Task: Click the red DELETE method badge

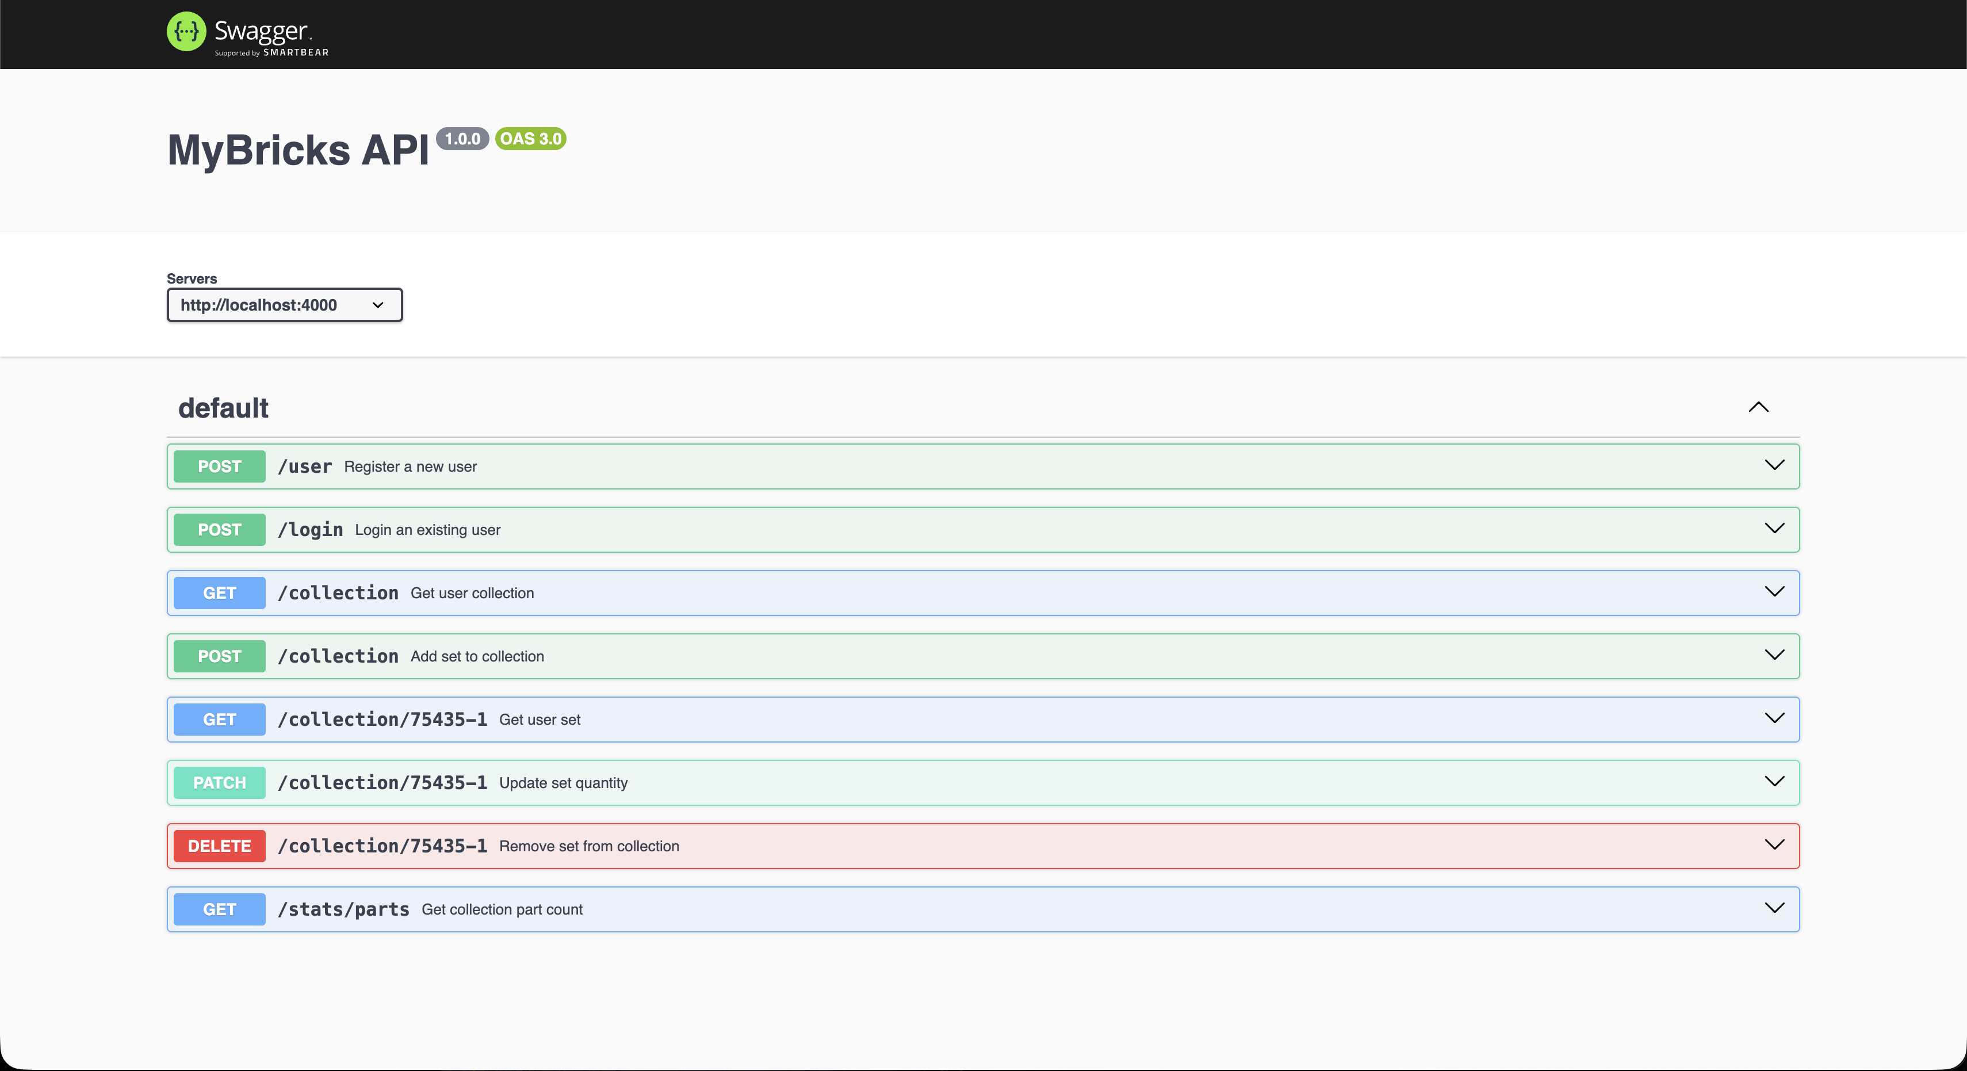Action: tap(219, 846)
